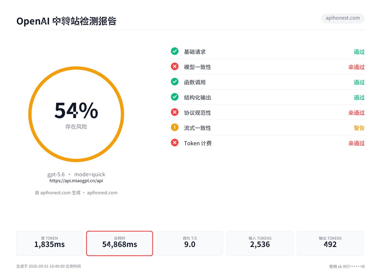Click the red cross icon beside 协议规范性
The height and width of the screenshot is (272, 381).
175,112
